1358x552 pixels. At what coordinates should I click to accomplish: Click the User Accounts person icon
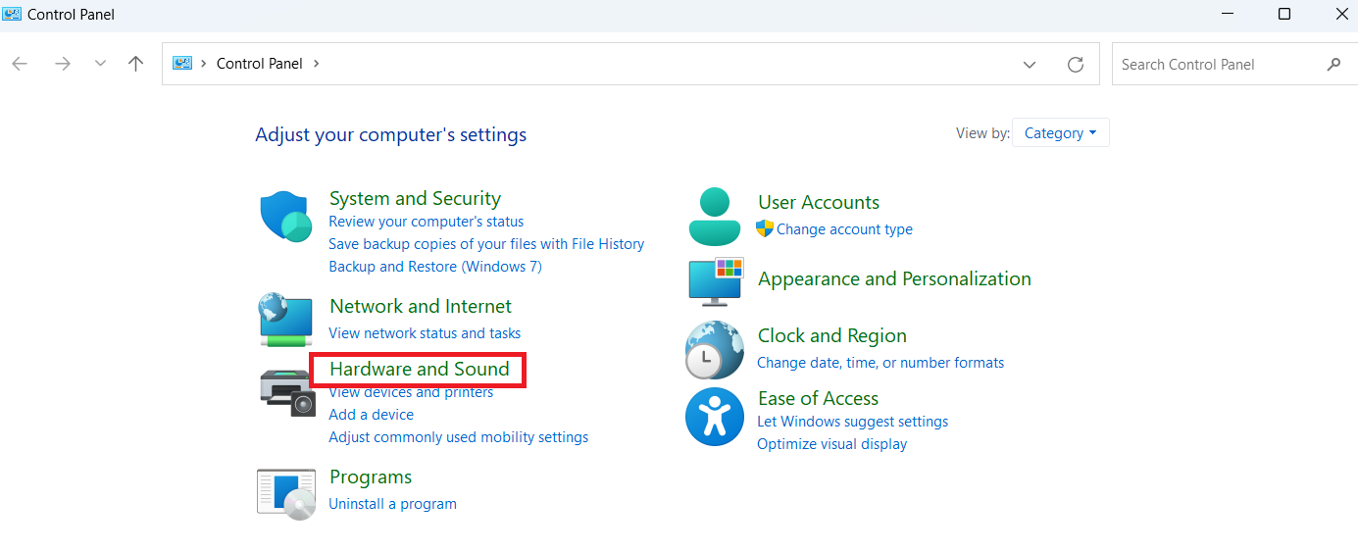pos(715,216)
